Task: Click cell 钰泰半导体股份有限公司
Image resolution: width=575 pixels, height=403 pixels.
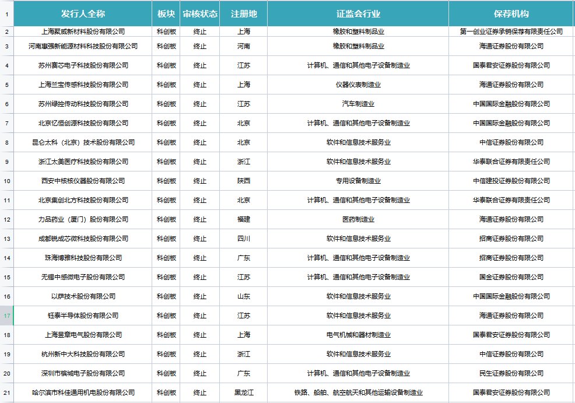Action: pyautogui.click(x=83, y=316)
